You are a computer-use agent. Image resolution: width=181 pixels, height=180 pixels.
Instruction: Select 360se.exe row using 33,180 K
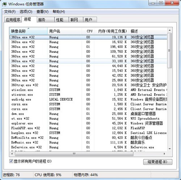pyautogui.click(x=88, y=61)
